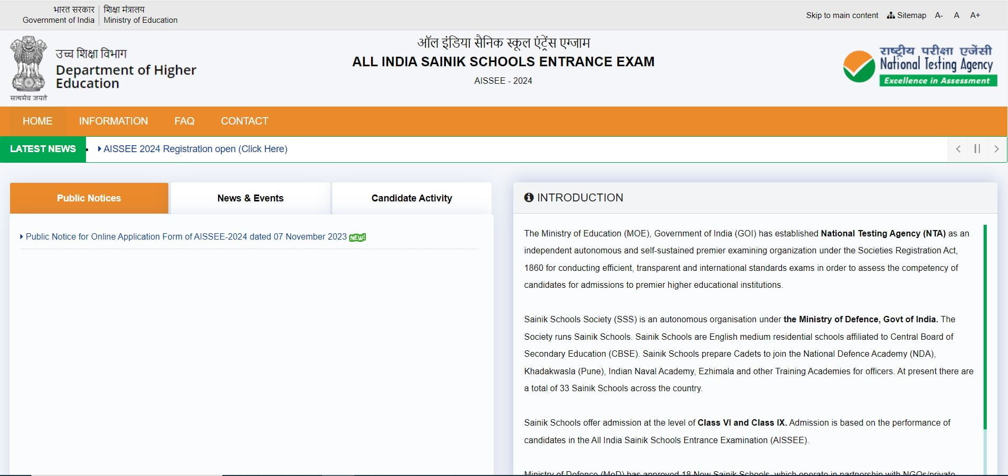Show the next news item
Viewport: 1008px width, 476px height.
pyautogui.click(x=996, y=149)
